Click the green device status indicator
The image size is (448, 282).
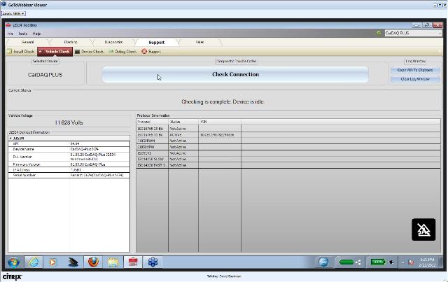pyautogui.click(x=379, y=33)
